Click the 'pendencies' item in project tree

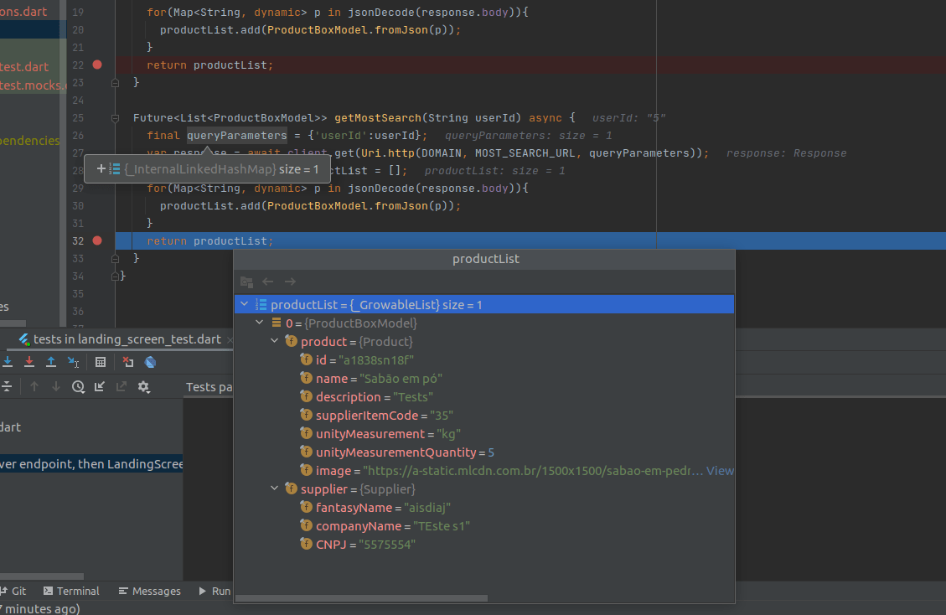[30, 141]
